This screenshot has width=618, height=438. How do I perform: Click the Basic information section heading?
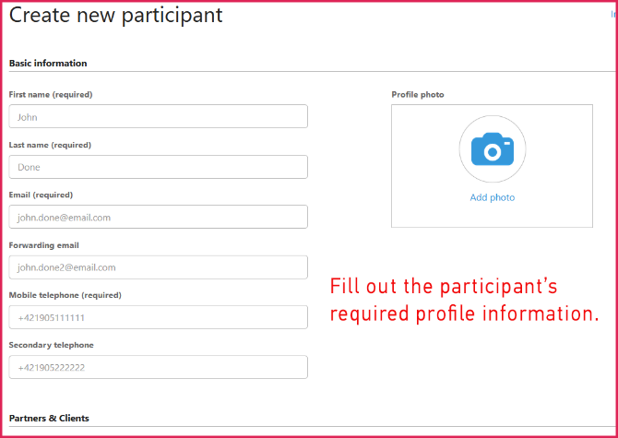point(48,64)
